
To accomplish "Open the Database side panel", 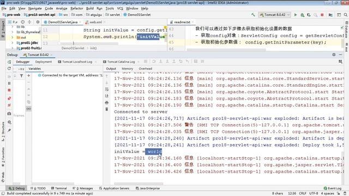I will (x=347, y=30).
